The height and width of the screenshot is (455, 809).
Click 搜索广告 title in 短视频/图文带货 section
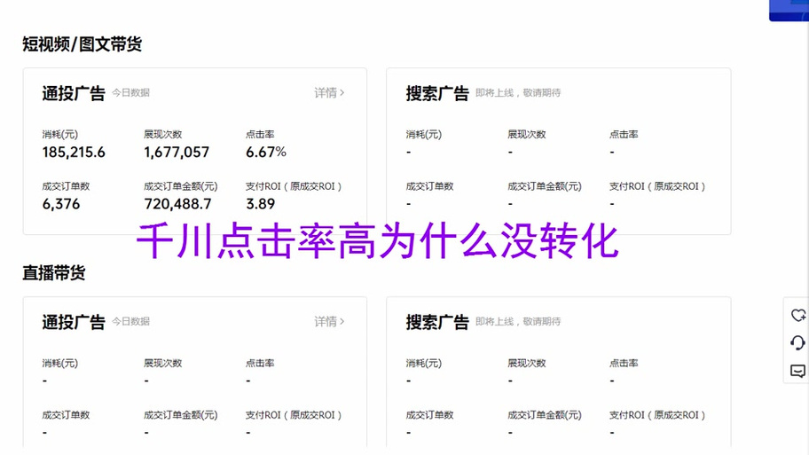point(437,93)
